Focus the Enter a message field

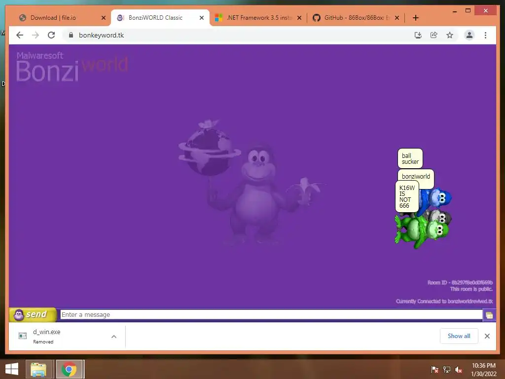pos(271,314)
